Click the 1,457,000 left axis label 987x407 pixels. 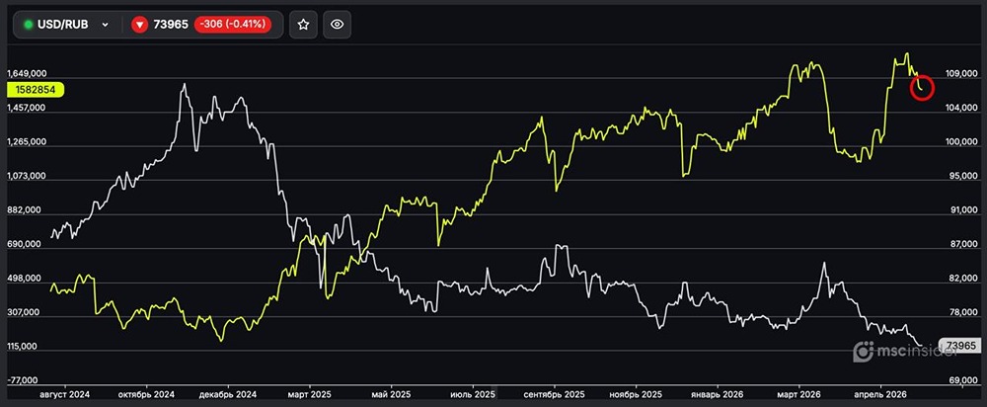pos(27,108)
